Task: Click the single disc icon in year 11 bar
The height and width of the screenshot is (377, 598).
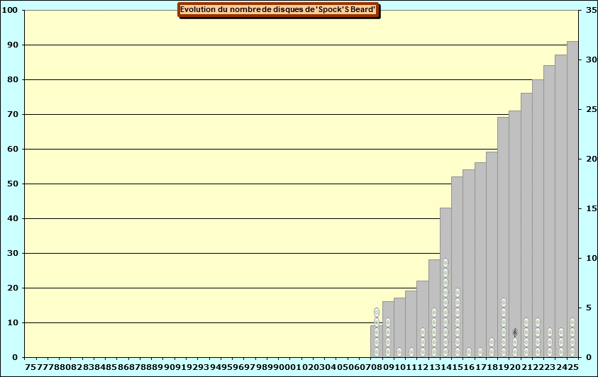Action: (x=411, y=352)
